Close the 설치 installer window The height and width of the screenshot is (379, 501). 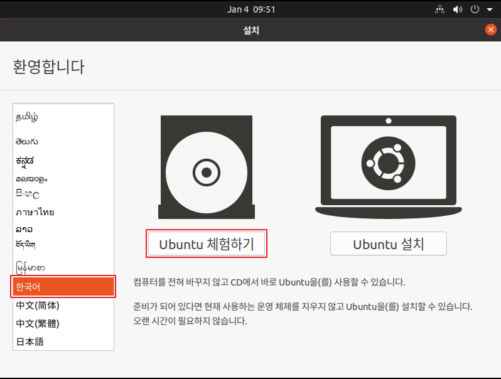pyautogui.click(x=491, y=29)
